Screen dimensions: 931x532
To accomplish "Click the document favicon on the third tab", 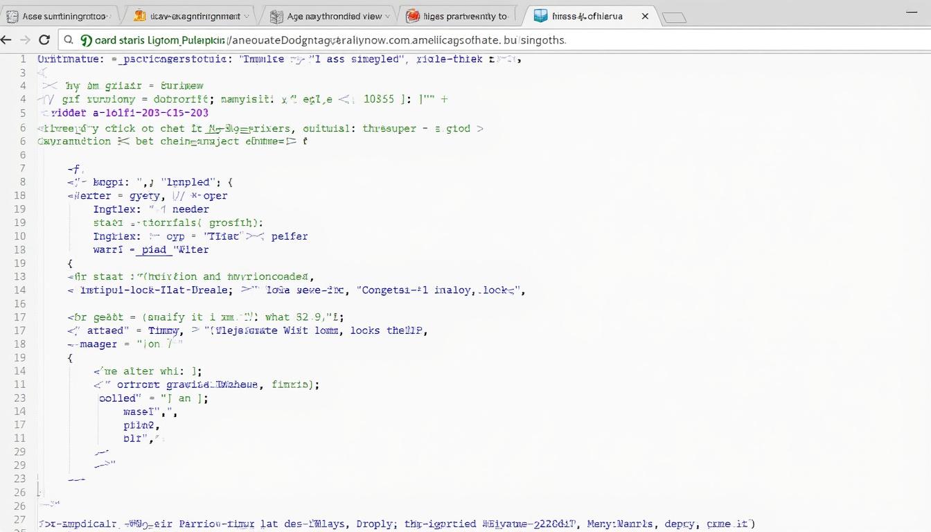I will (276, 15).
